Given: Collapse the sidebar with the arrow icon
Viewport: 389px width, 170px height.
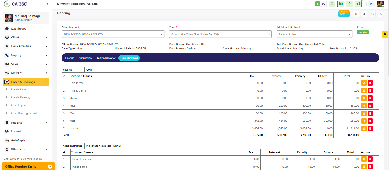Looking at the screenshot, I should [47, 4].
